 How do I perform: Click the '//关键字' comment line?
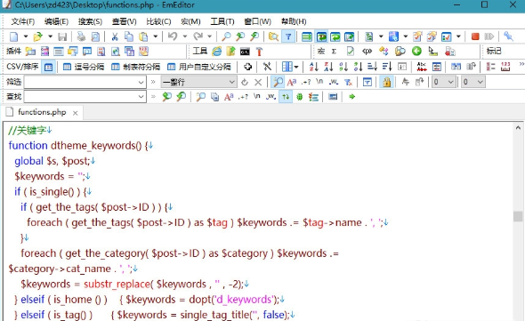pos(30,130)
